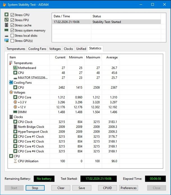171x195 pixels.
Task: Click the lightning icon beside +12 V
Action: pyautogui.click(x=15, y=107)
